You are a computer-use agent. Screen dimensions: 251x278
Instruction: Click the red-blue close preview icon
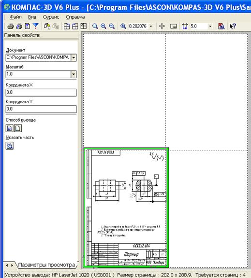(221, 26)
